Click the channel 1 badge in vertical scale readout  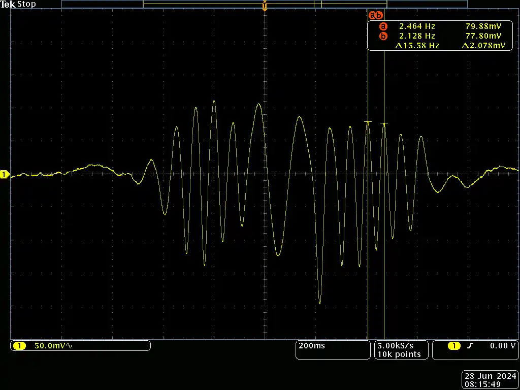[x=19, y=346]
